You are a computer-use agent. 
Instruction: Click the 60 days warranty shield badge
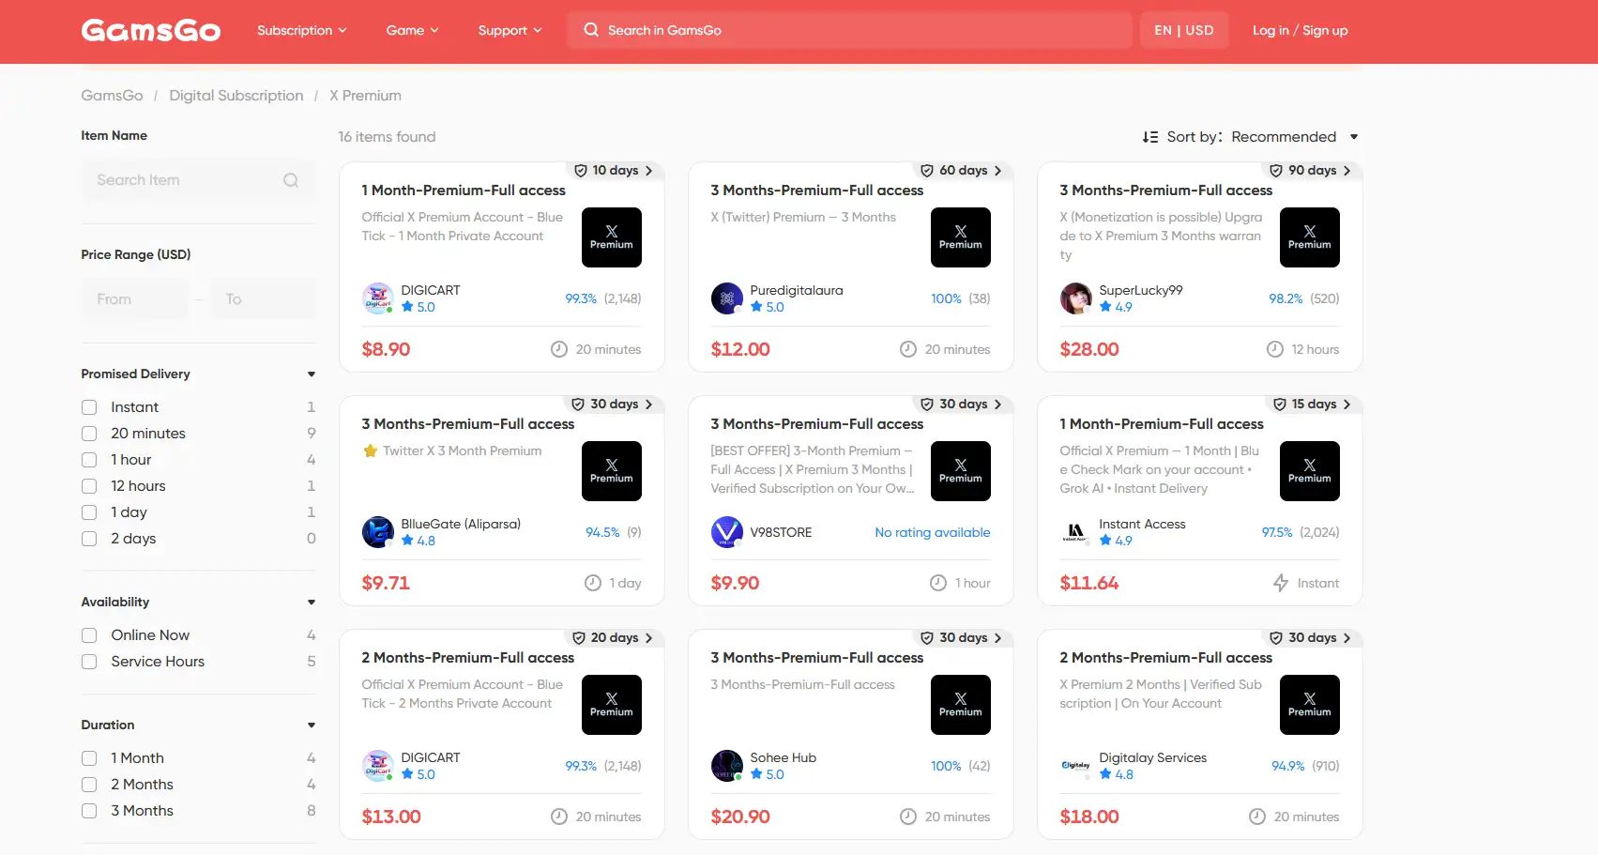click(x=962, y=171)
